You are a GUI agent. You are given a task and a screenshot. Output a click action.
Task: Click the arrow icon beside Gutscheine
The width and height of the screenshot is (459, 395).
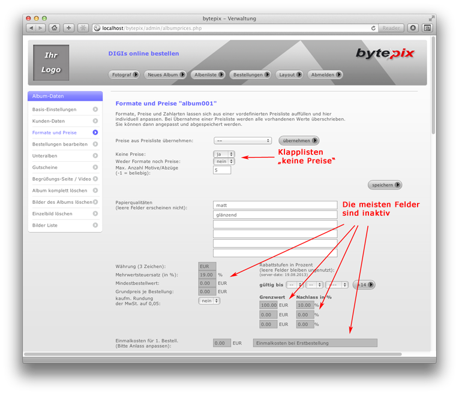95,167
